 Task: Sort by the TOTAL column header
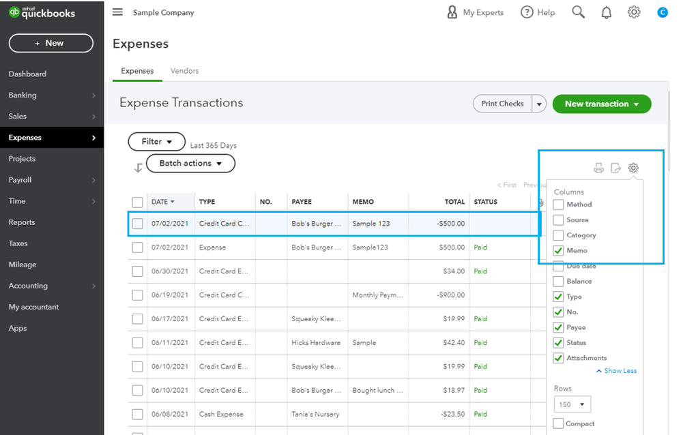coord(454,202)
